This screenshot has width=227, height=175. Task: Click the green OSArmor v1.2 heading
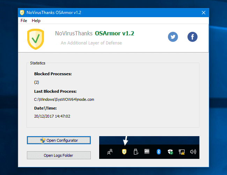[115, 33]
